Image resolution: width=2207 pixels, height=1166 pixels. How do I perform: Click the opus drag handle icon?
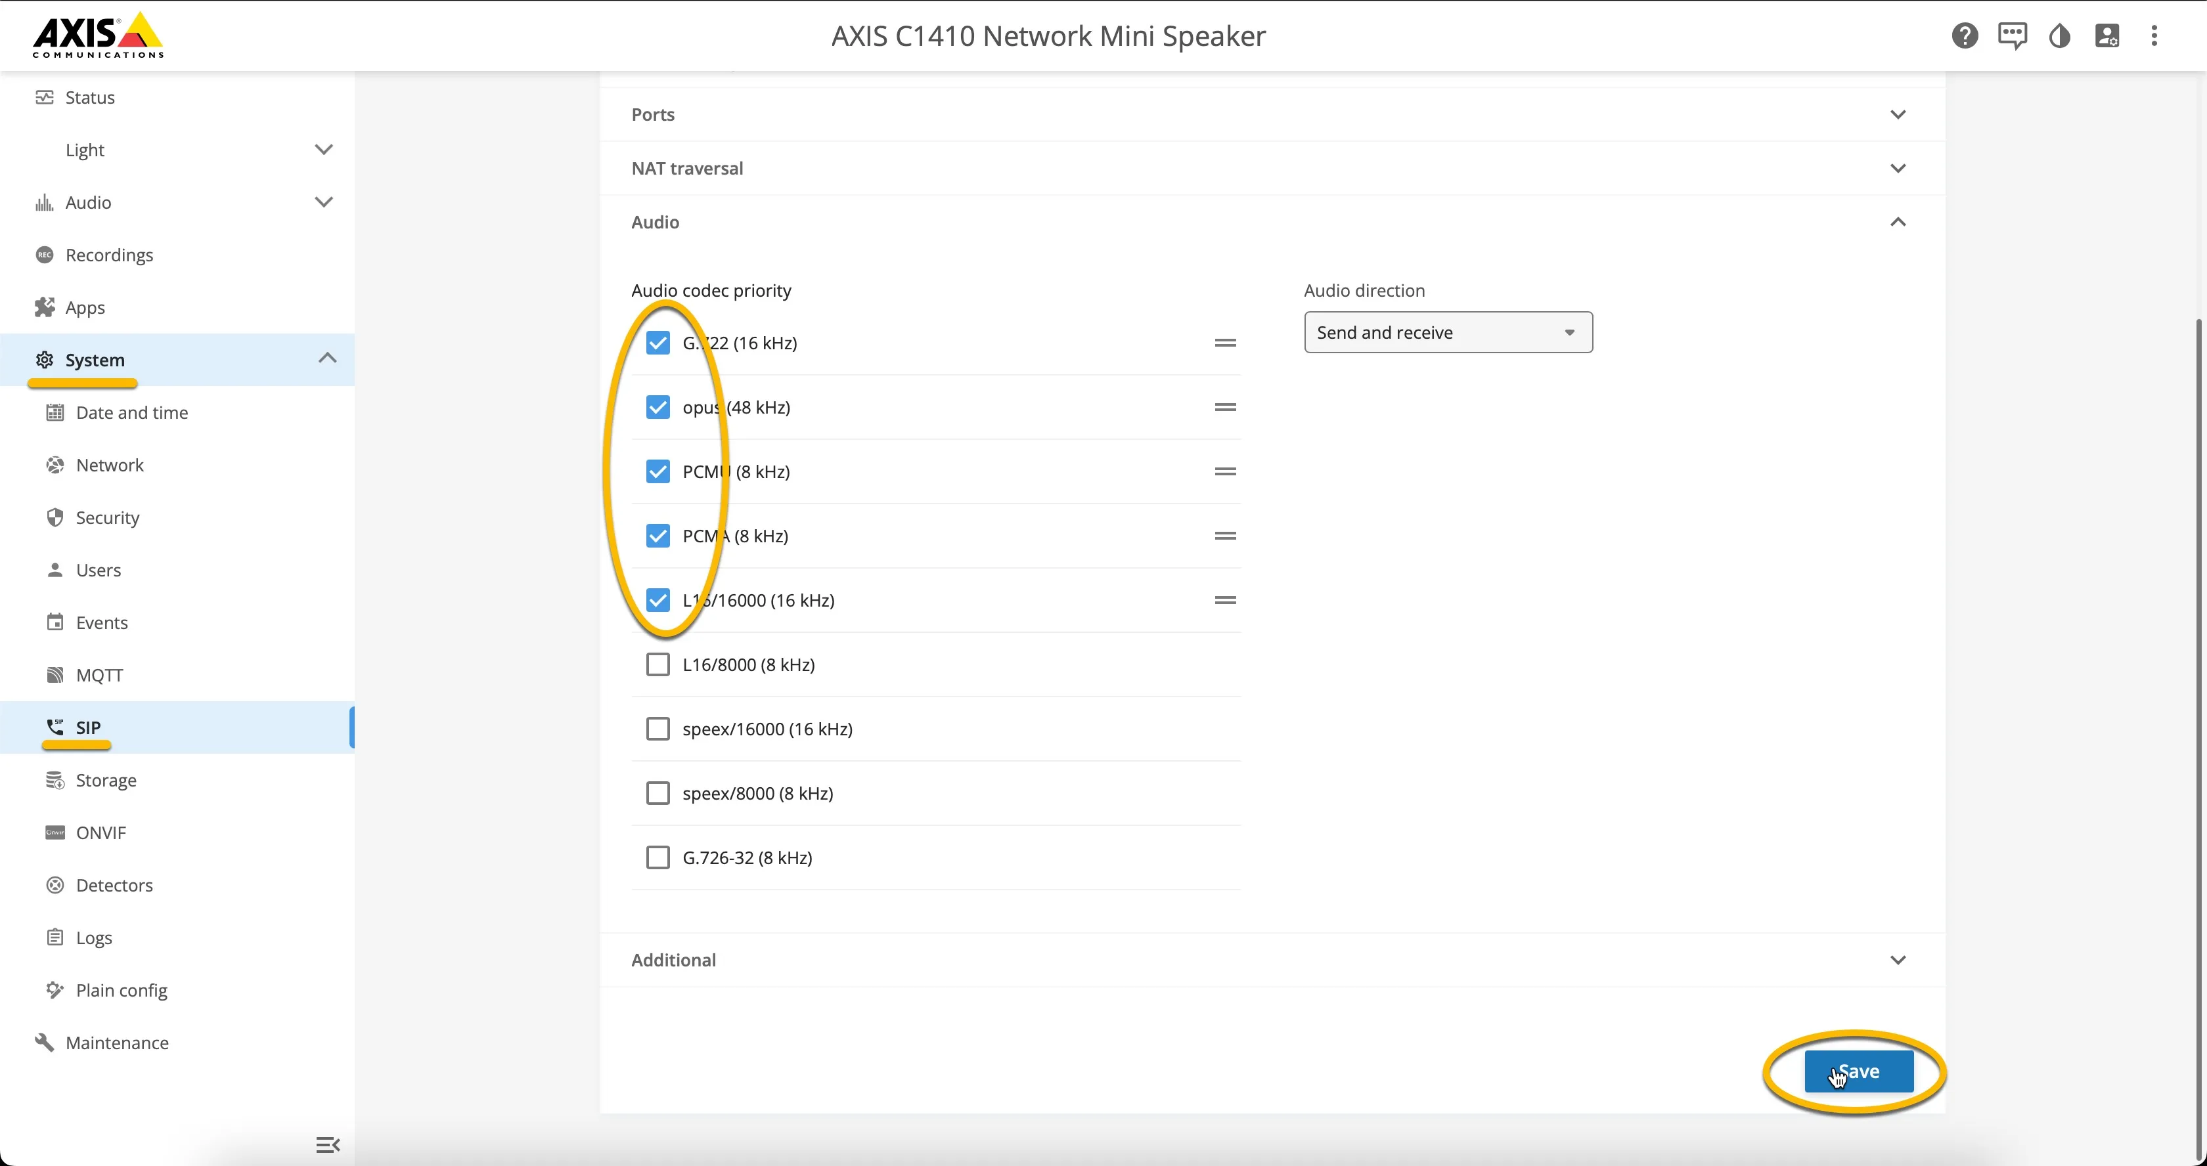pyautogui.click(x=1225, y=406)
